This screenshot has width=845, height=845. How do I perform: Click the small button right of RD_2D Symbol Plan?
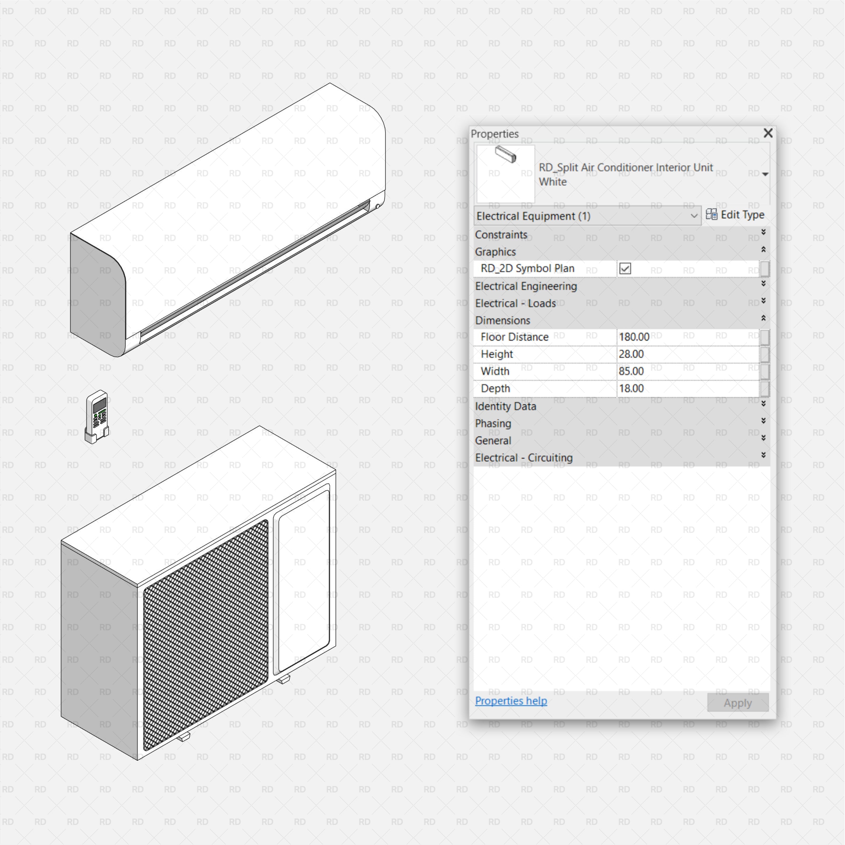764,269
